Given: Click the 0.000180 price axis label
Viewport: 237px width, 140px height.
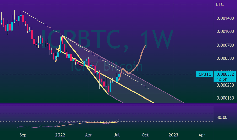Looking at the screenshot, I should (x=225, y=98).
